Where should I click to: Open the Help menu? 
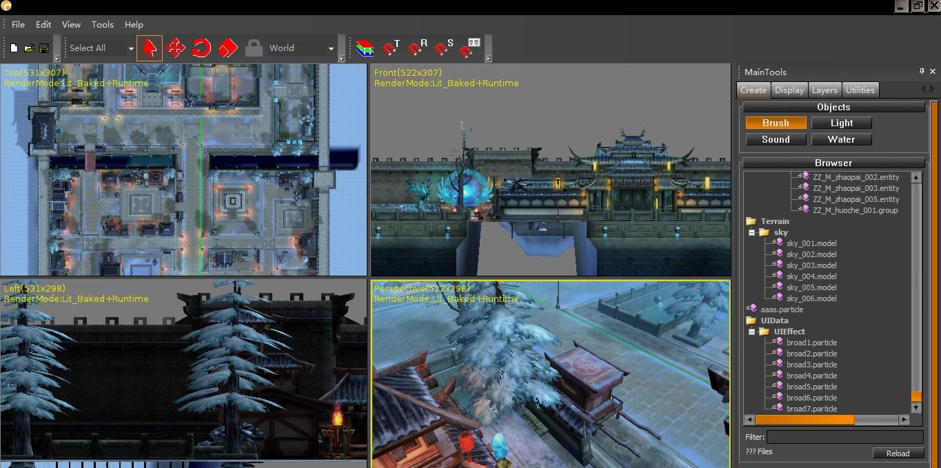[x=134, y=24]
